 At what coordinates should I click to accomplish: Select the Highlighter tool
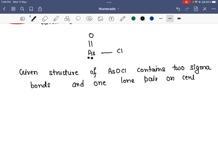click(56, 19)
